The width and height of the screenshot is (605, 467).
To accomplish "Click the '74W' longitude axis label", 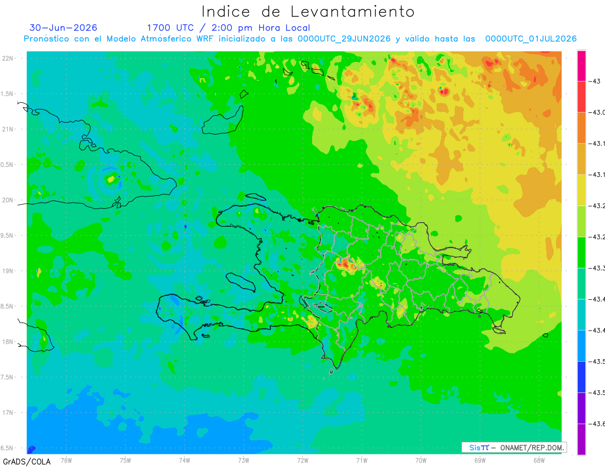I will (x=185, y=460).
